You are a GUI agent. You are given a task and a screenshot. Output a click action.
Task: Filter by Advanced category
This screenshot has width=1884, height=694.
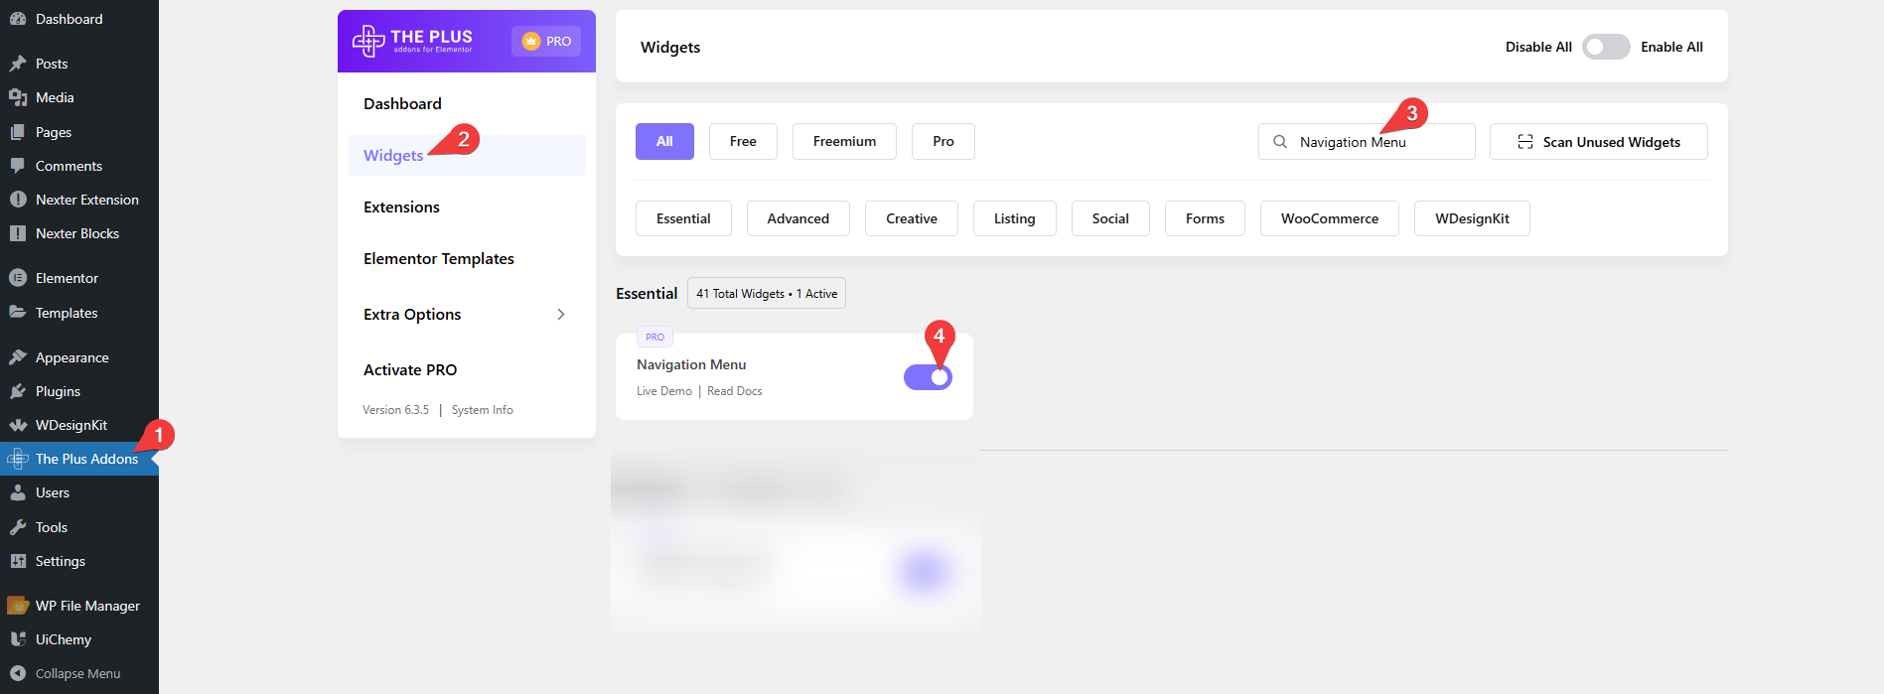click(797, 218)
